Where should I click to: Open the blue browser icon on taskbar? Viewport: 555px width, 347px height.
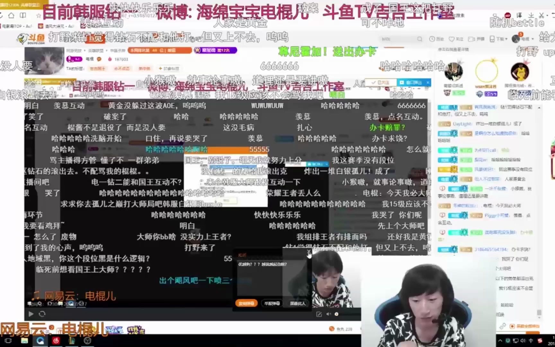[40, 341]
